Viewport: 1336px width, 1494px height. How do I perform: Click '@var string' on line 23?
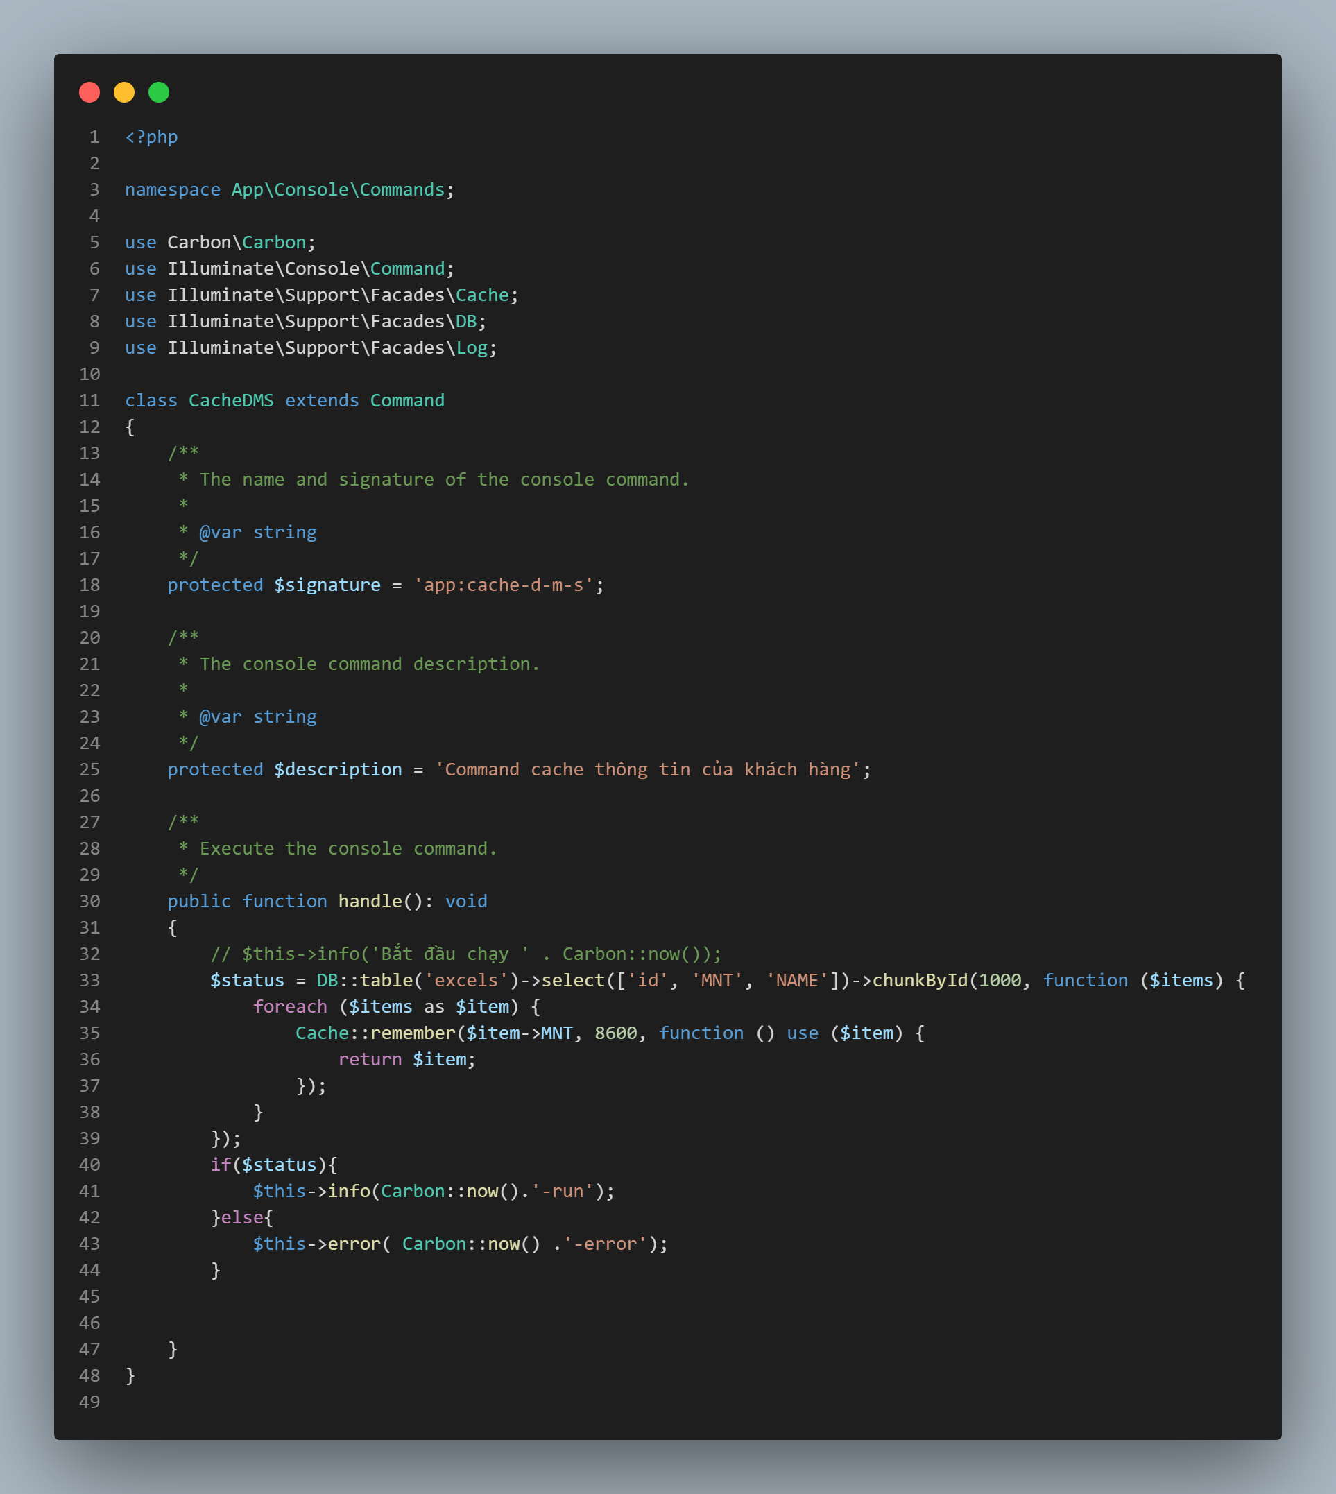257,717
